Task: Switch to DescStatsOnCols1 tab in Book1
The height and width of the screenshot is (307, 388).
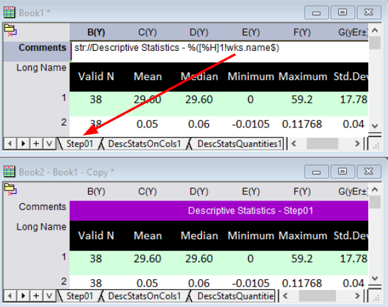Action: 144,144
